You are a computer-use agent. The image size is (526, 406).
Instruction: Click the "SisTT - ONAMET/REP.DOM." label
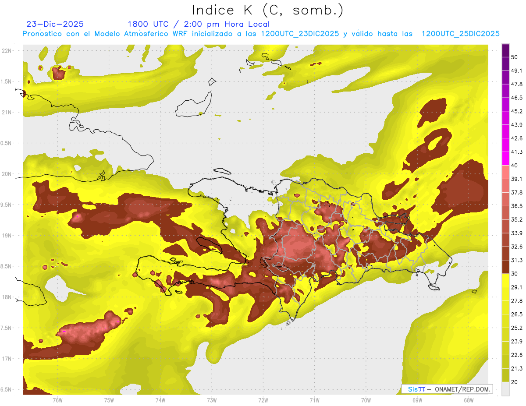click(x=447, y=389)
